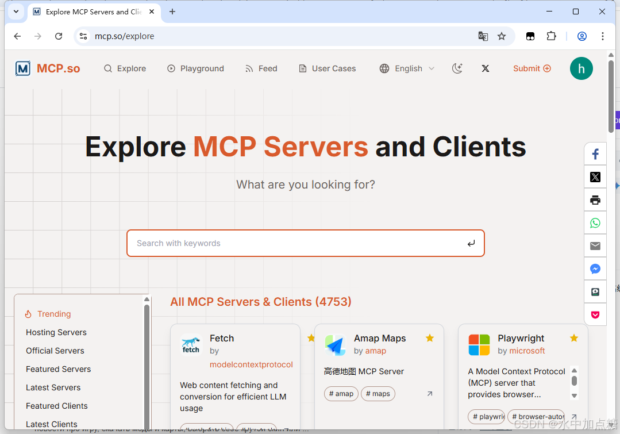Click the translate page icon
Screen dimensions: 620x434
click(483, 36)
